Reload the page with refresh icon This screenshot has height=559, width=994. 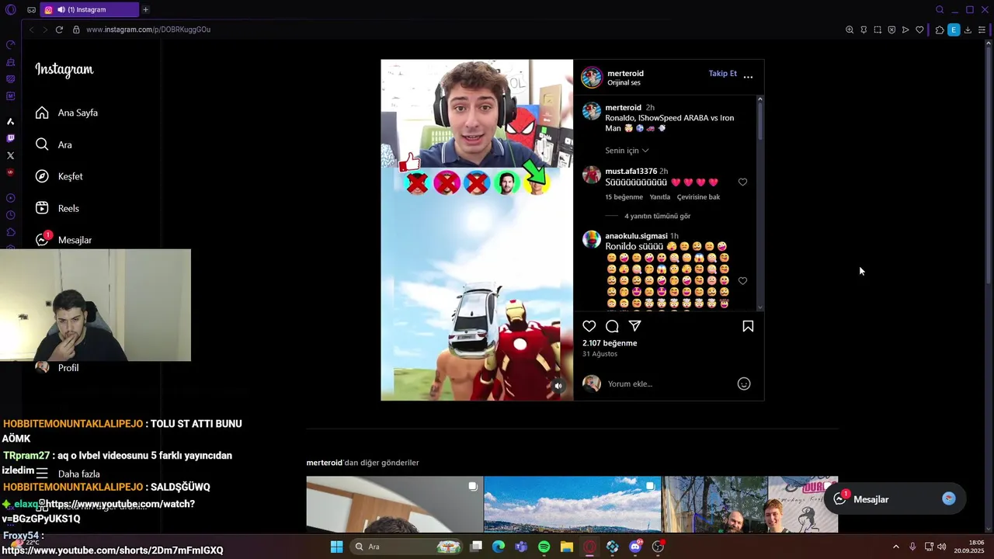tap(59, 30)
